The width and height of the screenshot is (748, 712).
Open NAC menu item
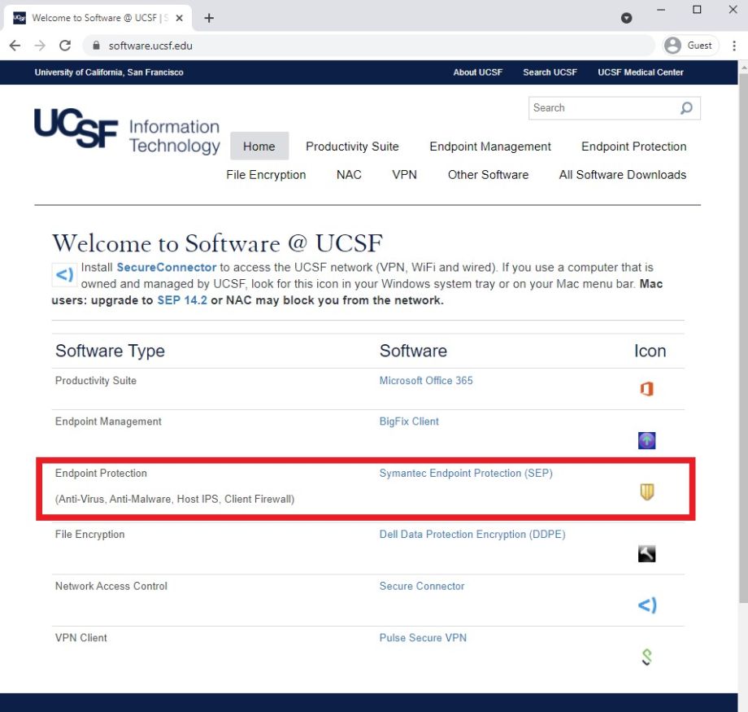pyautogui.click(x=349, y=175)
